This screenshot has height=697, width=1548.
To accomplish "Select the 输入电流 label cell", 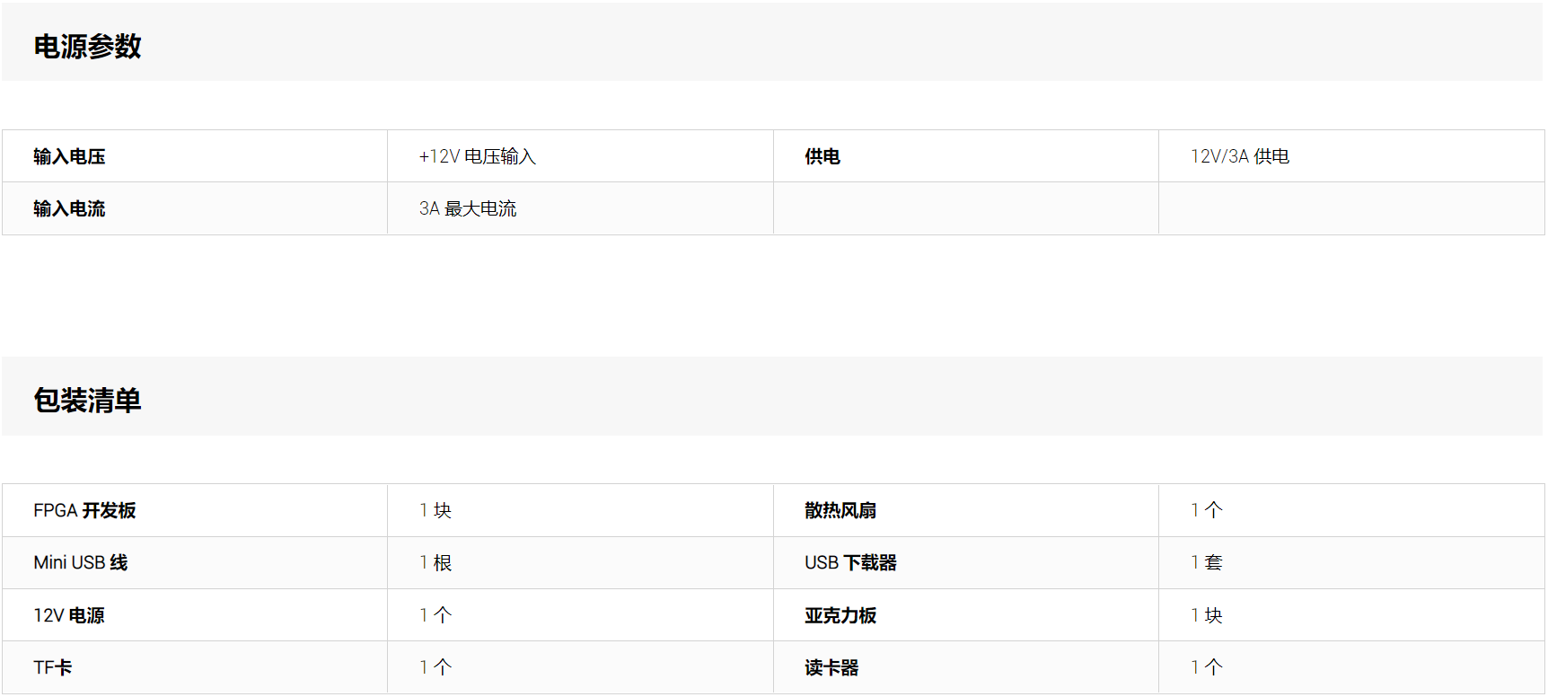I will click(69, 209).
